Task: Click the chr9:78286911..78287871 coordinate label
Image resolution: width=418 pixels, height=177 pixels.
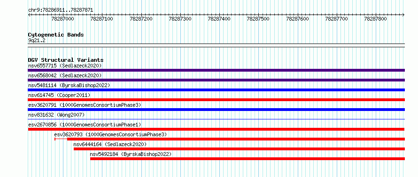Action: pos(61,10)
